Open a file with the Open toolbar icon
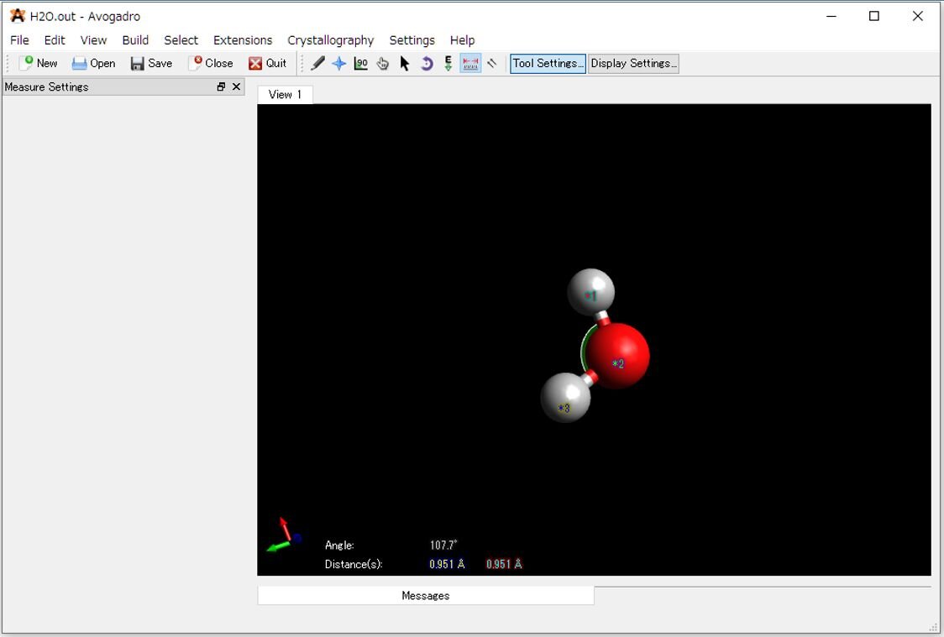Viewport: 944px width, 637px height. click(93, 63)
